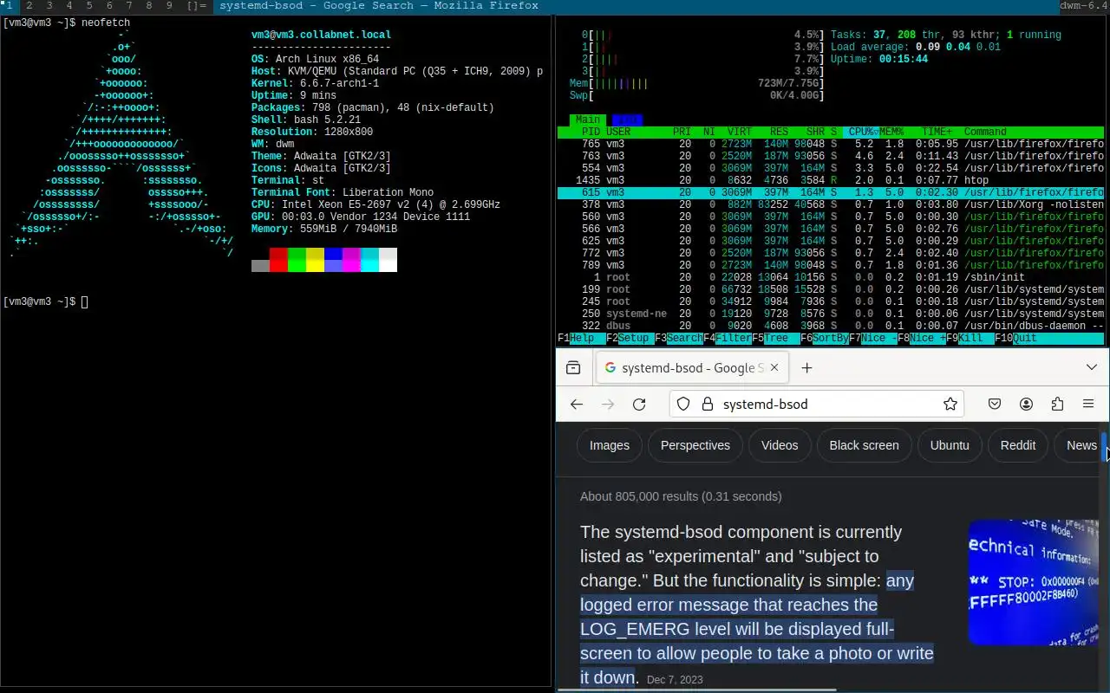The width and height of the screenshot is (1110, 693).
Task: Select the Main tab in htop
Action: 588,120
